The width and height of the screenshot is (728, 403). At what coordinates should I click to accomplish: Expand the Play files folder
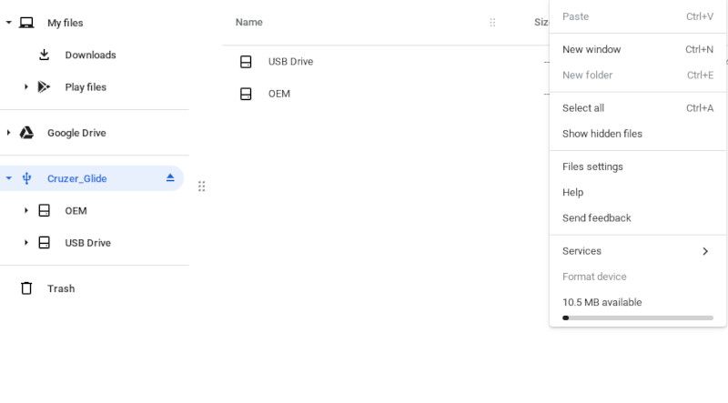pyautogui.click(x=26, y=87)
